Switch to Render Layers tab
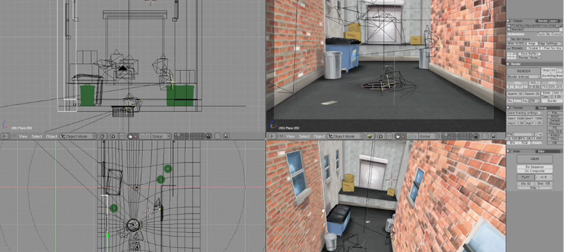This screenshot has width=564, height=252. (x=548, y=21)
